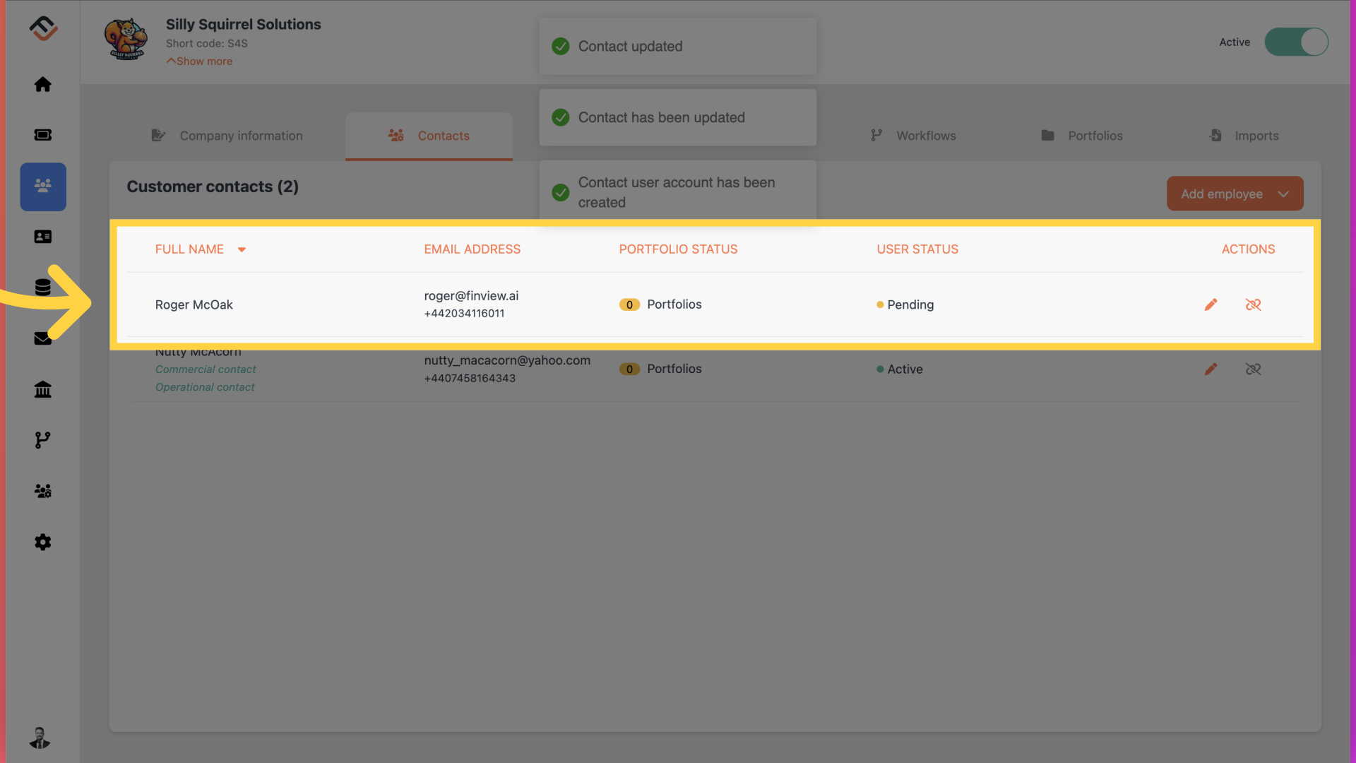
Task: Open the Home icon in sidebar
Action: tap(43, 85)
